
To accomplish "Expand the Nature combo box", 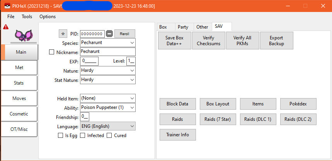I will 108,70.
